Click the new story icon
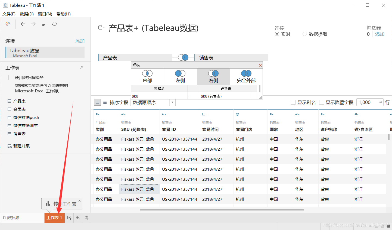Screen dimensions: 392x230 (87, 218)
